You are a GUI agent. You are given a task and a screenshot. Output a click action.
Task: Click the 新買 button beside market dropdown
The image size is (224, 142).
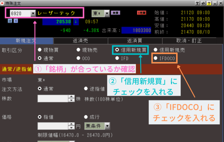pos(114,13)
